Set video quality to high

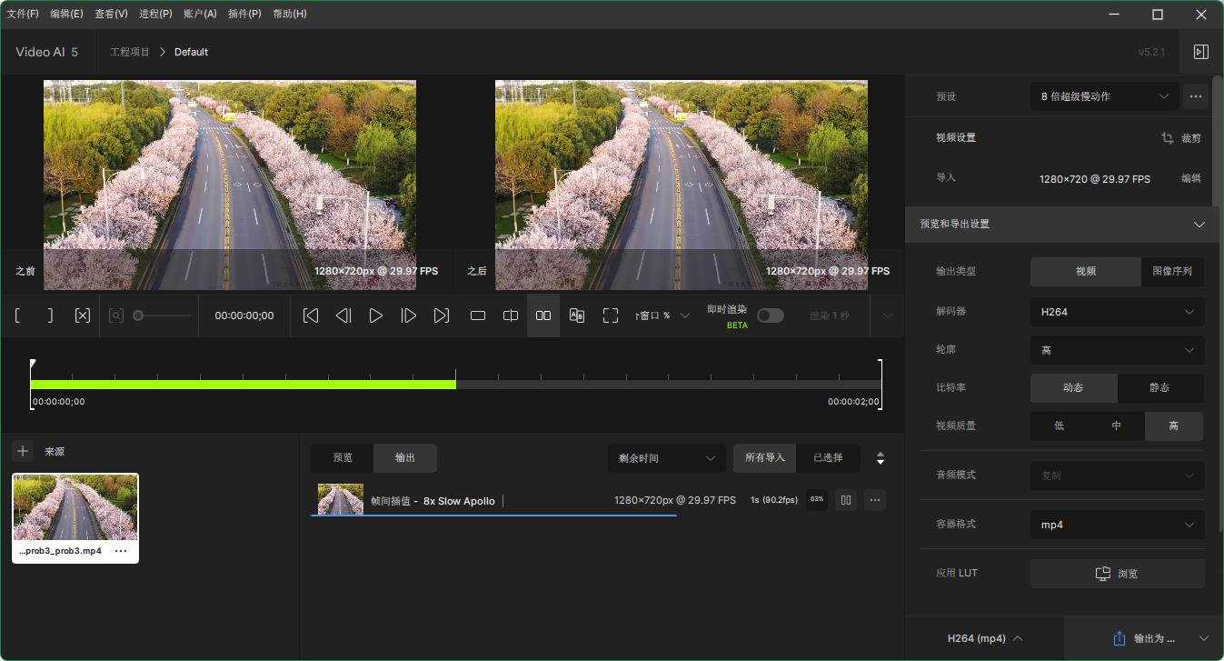point(1174,426)
